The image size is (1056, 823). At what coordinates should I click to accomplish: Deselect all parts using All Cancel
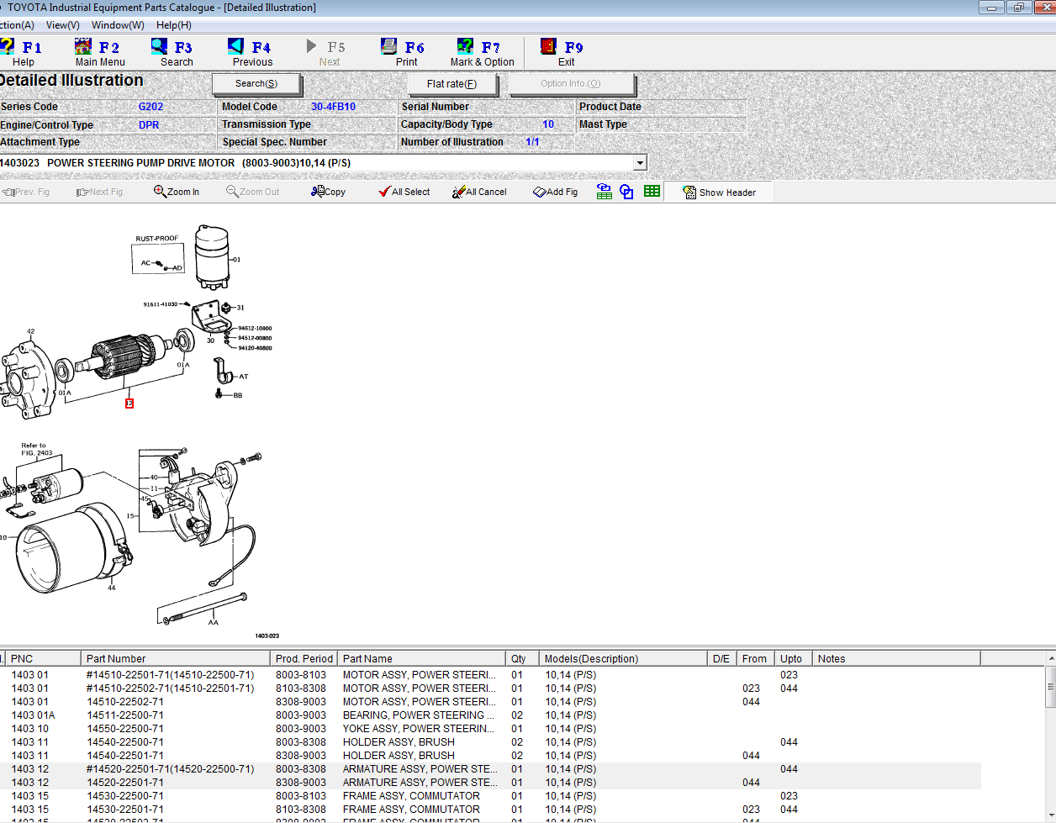tap(479, 191)
